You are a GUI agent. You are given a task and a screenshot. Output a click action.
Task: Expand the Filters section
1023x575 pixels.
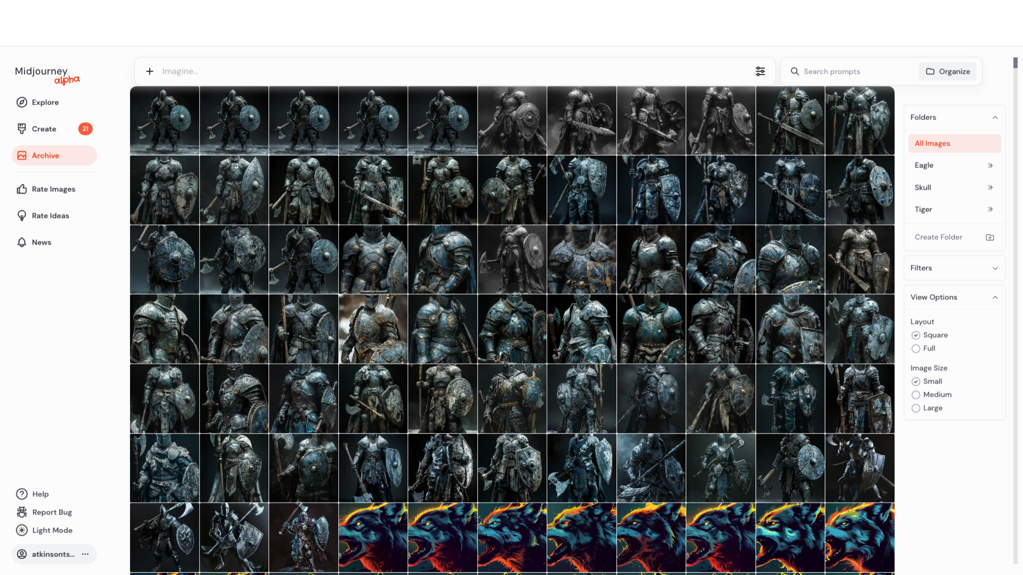pyautogui.click(x=995, y=268)
